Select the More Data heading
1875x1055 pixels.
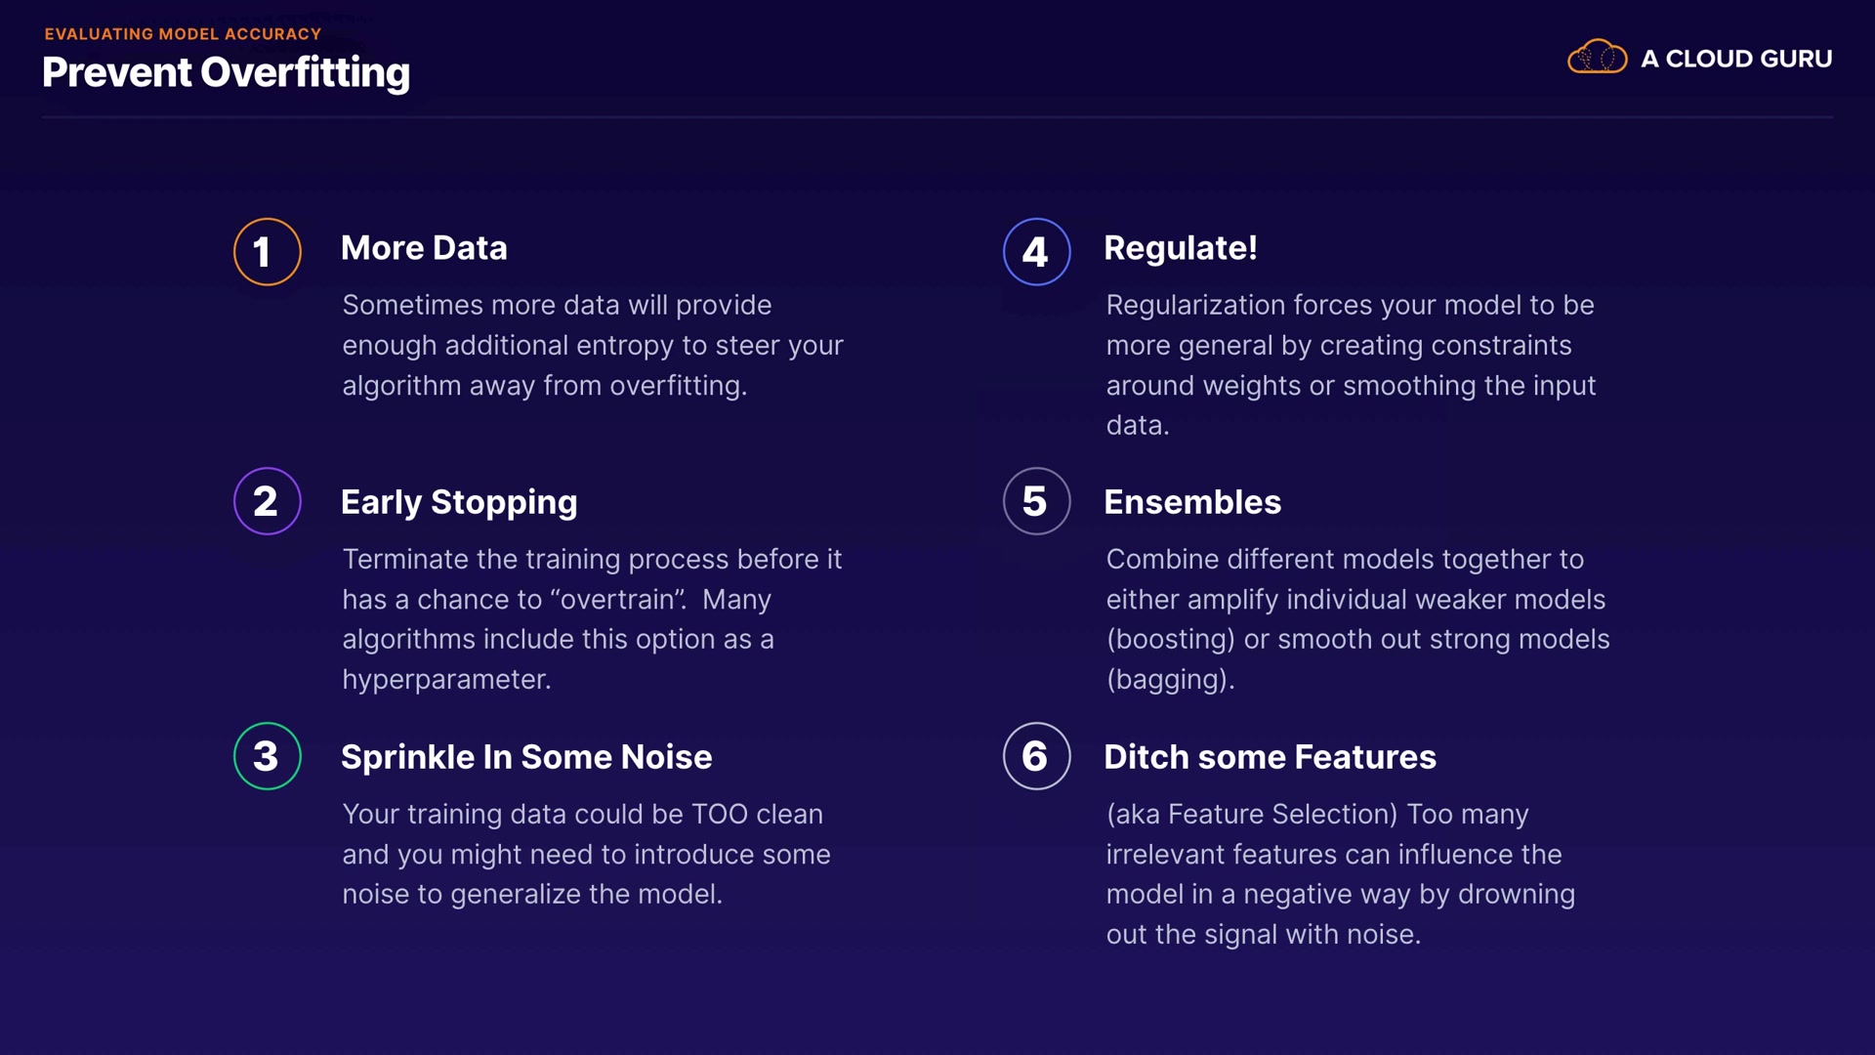coord(424,248)
